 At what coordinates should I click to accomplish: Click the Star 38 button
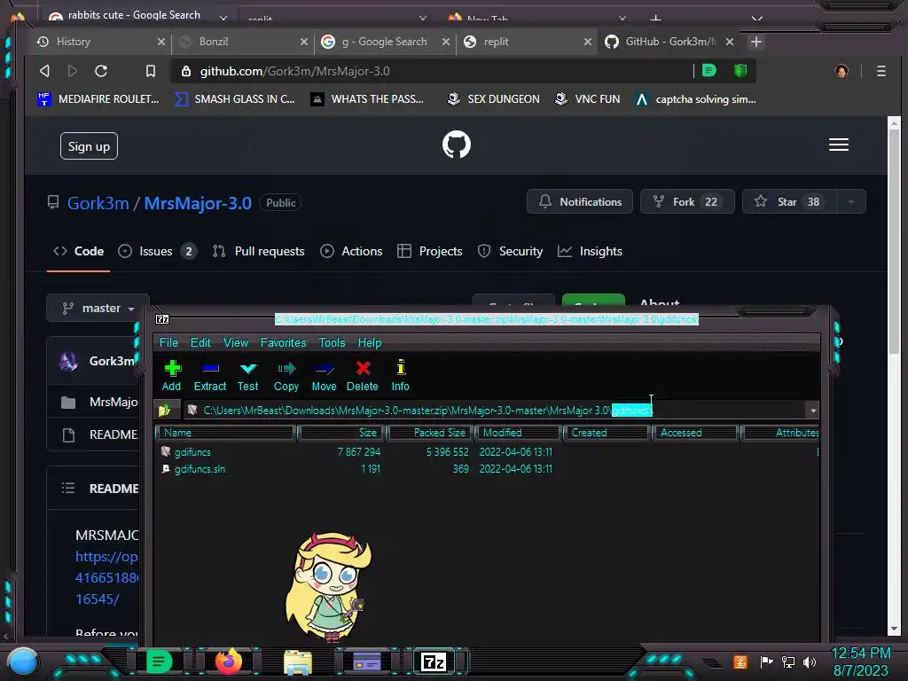click(x=789, y=201)
